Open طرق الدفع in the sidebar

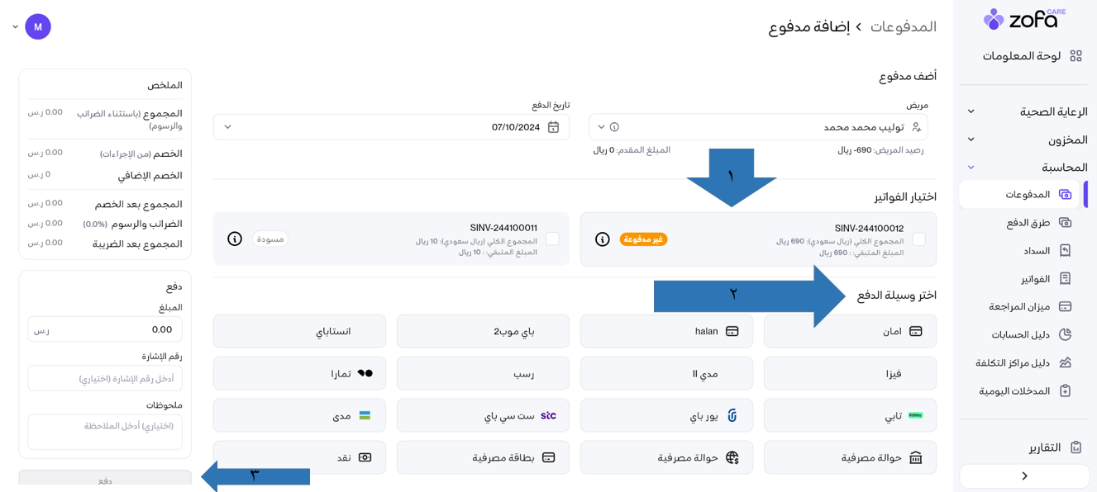1028,223
